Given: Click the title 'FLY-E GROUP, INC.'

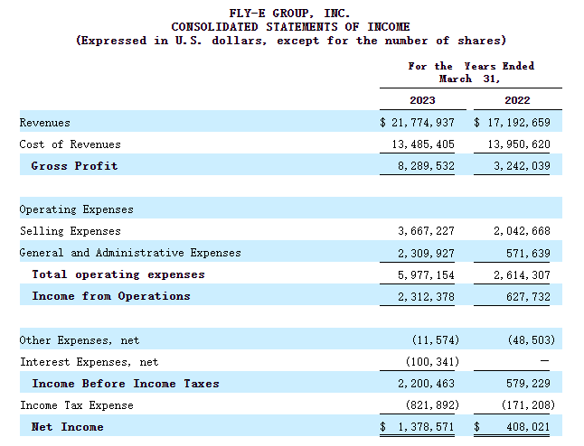Looking at the screenshot, I should [289, 14].
